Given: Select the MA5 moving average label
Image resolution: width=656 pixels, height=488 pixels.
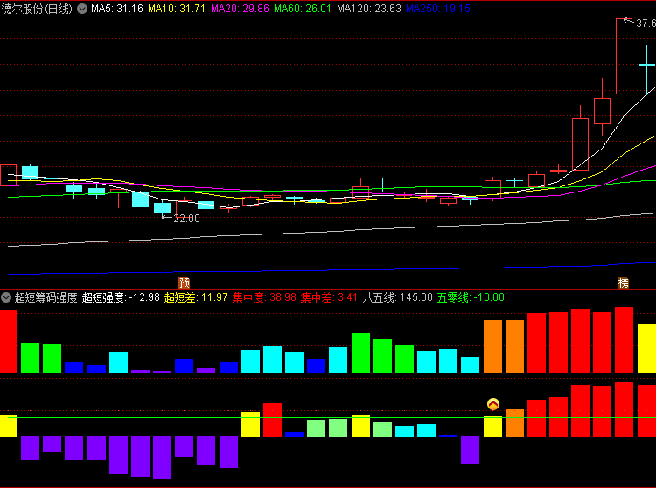Looking at the screenshot, I should (117, 9).
